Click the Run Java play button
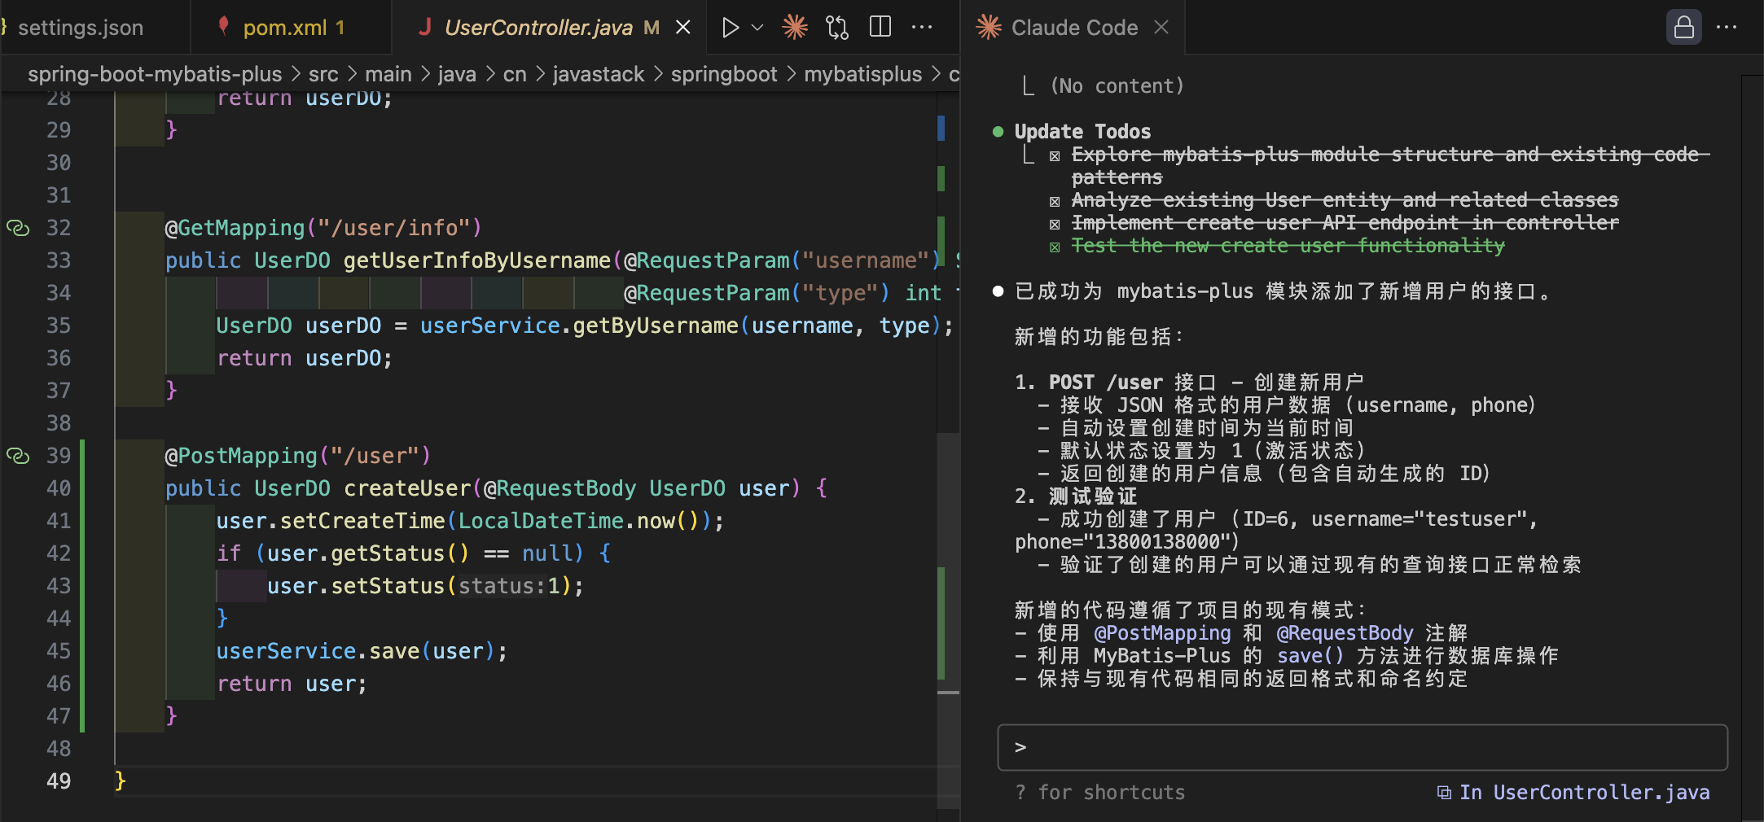Screen dimensions: 1764x822 [x=730, y=28]
